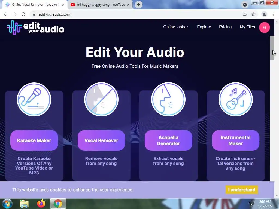Switch to the fnf huggy wuggy YouTube tab

coord(101,5)
